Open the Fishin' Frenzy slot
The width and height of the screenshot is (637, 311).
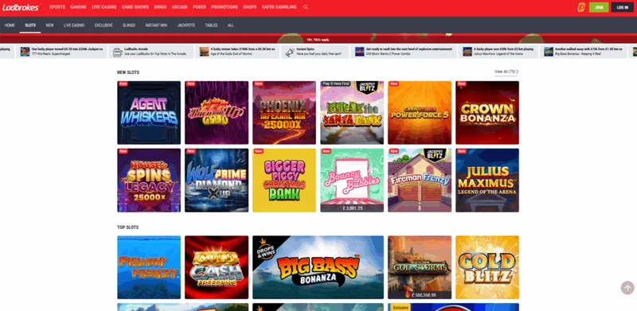pos(149,267)
